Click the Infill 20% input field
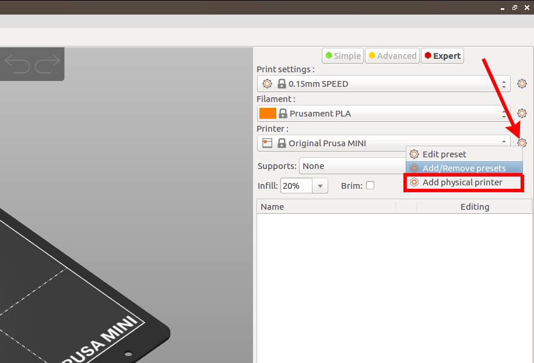Viewport: 534px width, 363px height. [296, 186]
